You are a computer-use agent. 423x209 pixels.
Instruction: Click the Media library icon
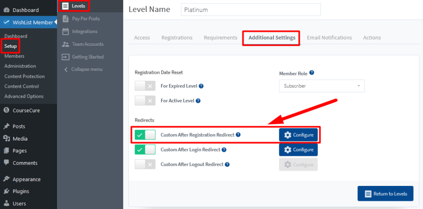click(7, 139)
